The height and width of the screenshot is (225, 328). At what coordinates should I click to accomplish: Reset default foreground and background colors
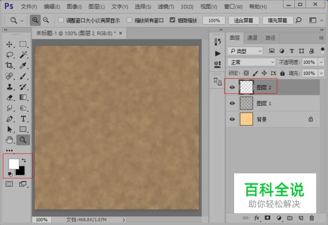coord(10,174)
